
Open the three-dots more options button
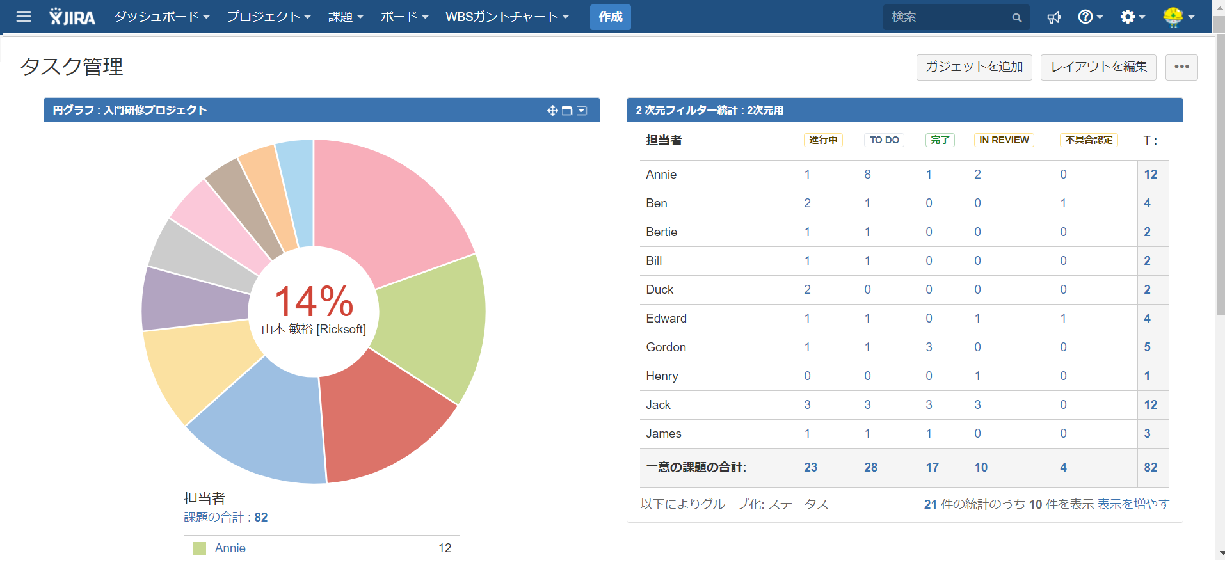click(1181, 67)
